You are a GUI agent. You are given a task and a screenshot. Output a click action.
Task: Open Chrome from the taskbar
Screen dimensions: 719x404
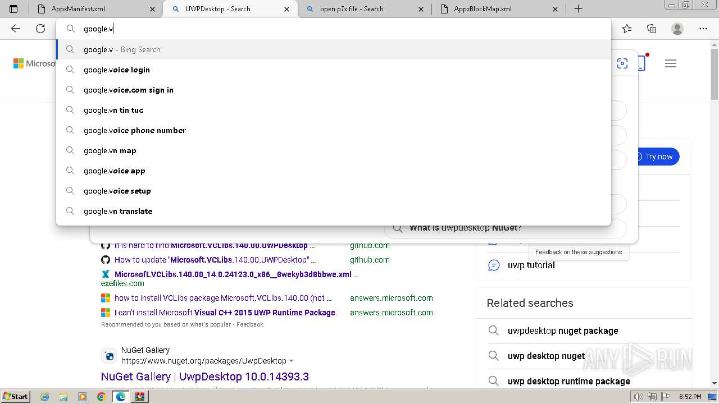pos(101,397)
